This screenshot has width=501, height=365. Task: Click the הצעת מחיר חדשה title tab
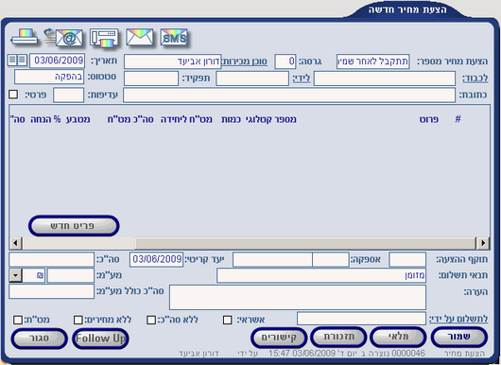(x=407, y=9)
